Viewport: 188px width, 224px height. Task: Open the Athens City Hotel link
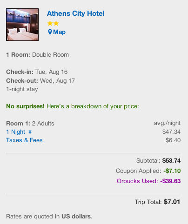[76, 13]
